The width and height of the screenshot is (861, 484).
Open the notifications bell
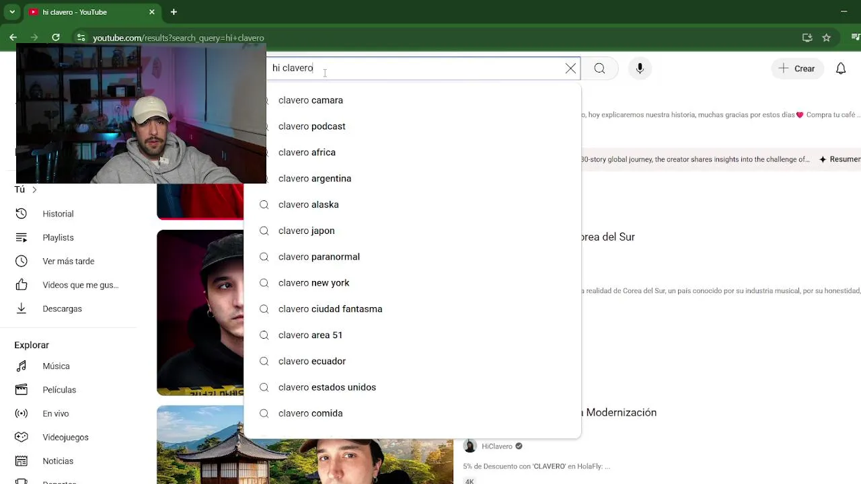click(x=841, y=69)
